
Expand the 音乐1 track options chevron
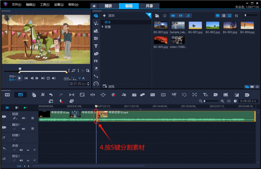[28, 161]
